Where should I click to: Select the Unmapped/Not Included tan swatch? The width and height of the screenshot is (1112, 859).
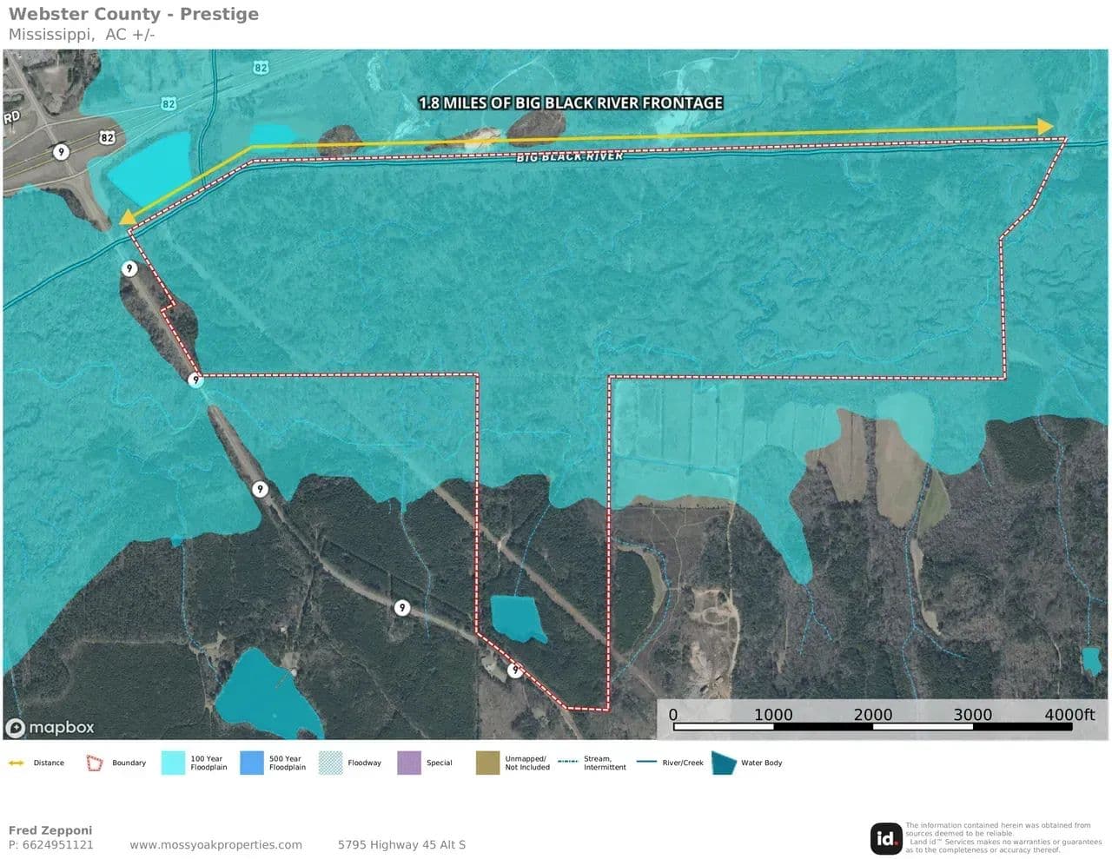pos(487,763)
